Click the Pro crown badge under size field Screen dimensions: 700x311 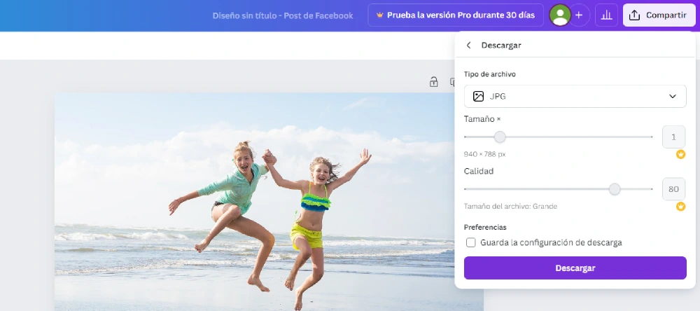tap(680, 155)
